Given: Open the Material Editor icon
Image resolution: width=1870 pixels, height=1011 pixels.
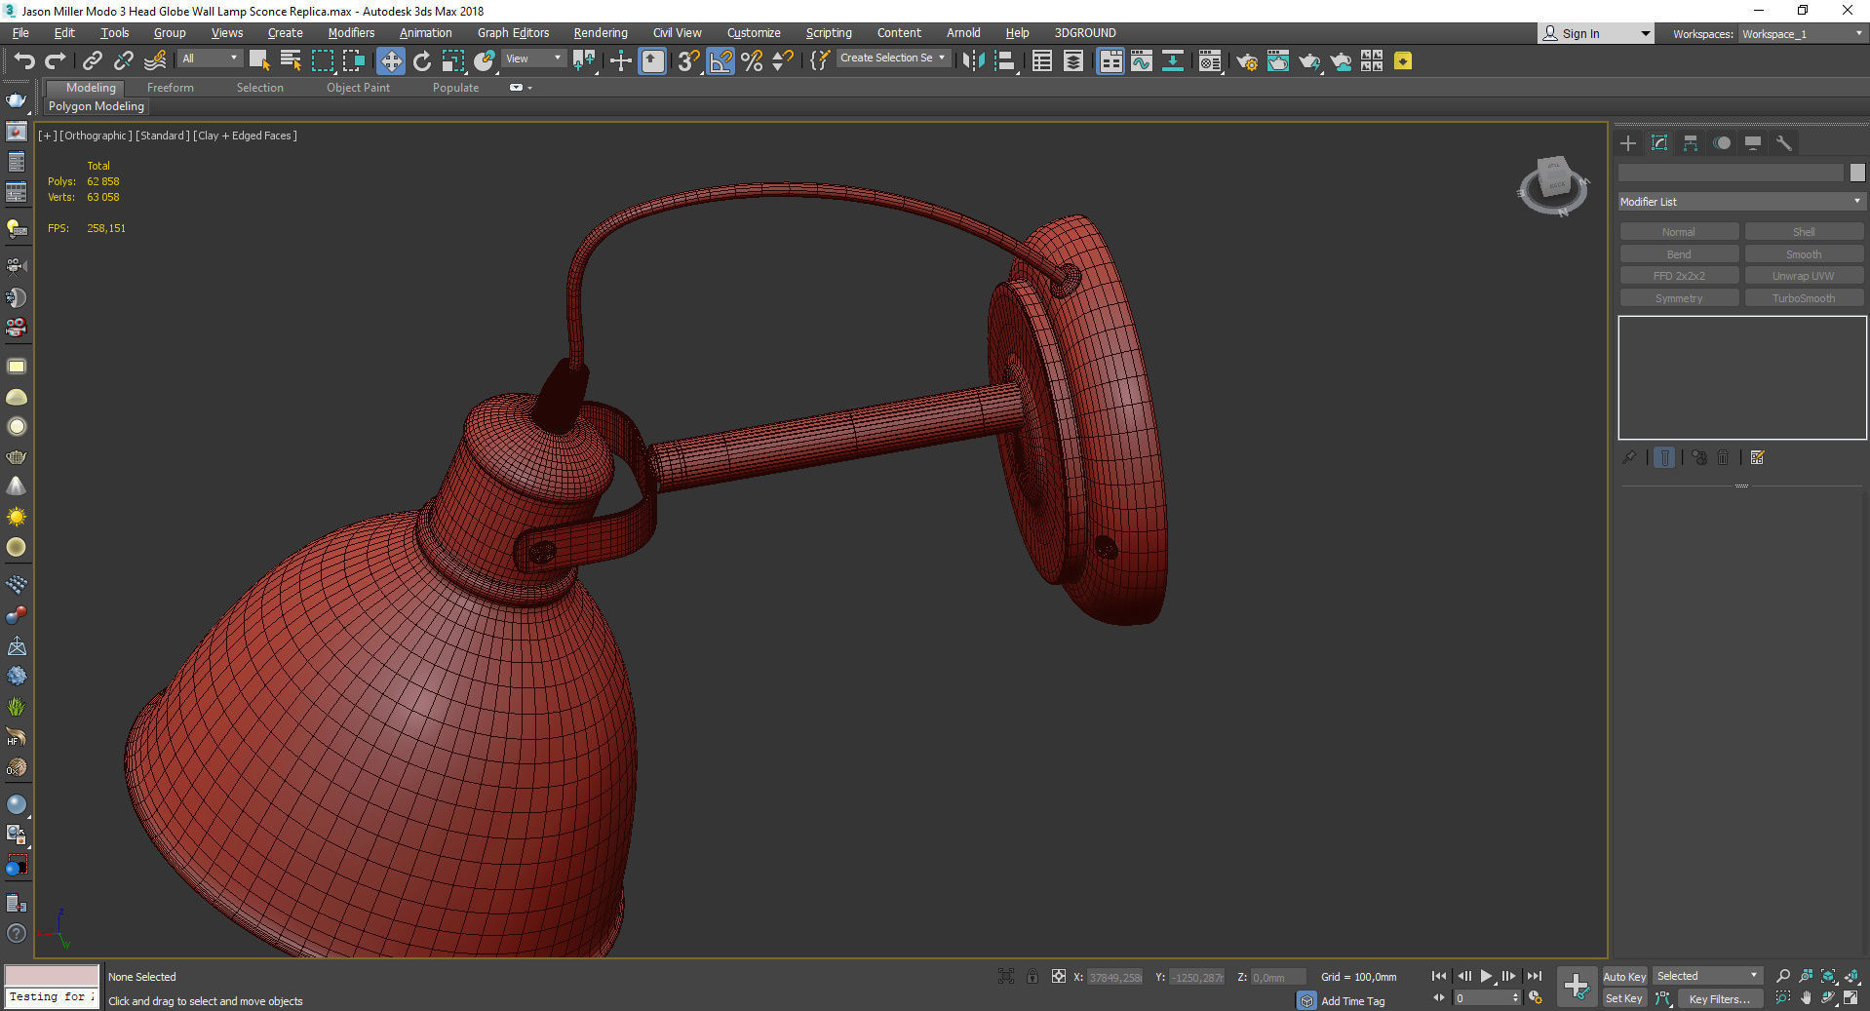Looking at the screenshot, I should click(1210, 61).
